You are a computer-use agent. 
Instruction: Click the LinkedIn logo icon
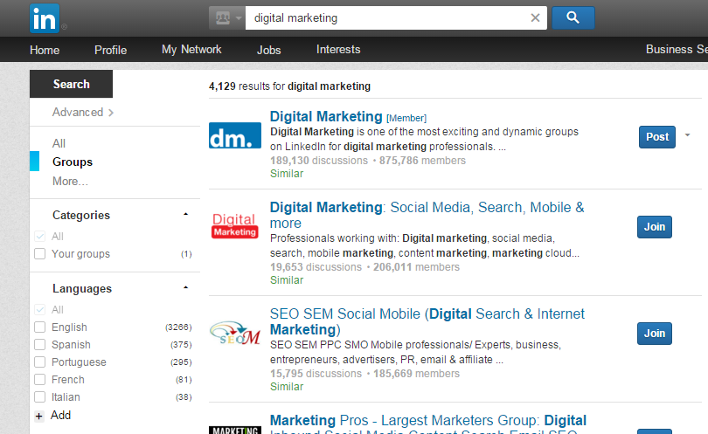tap(45, 17)
